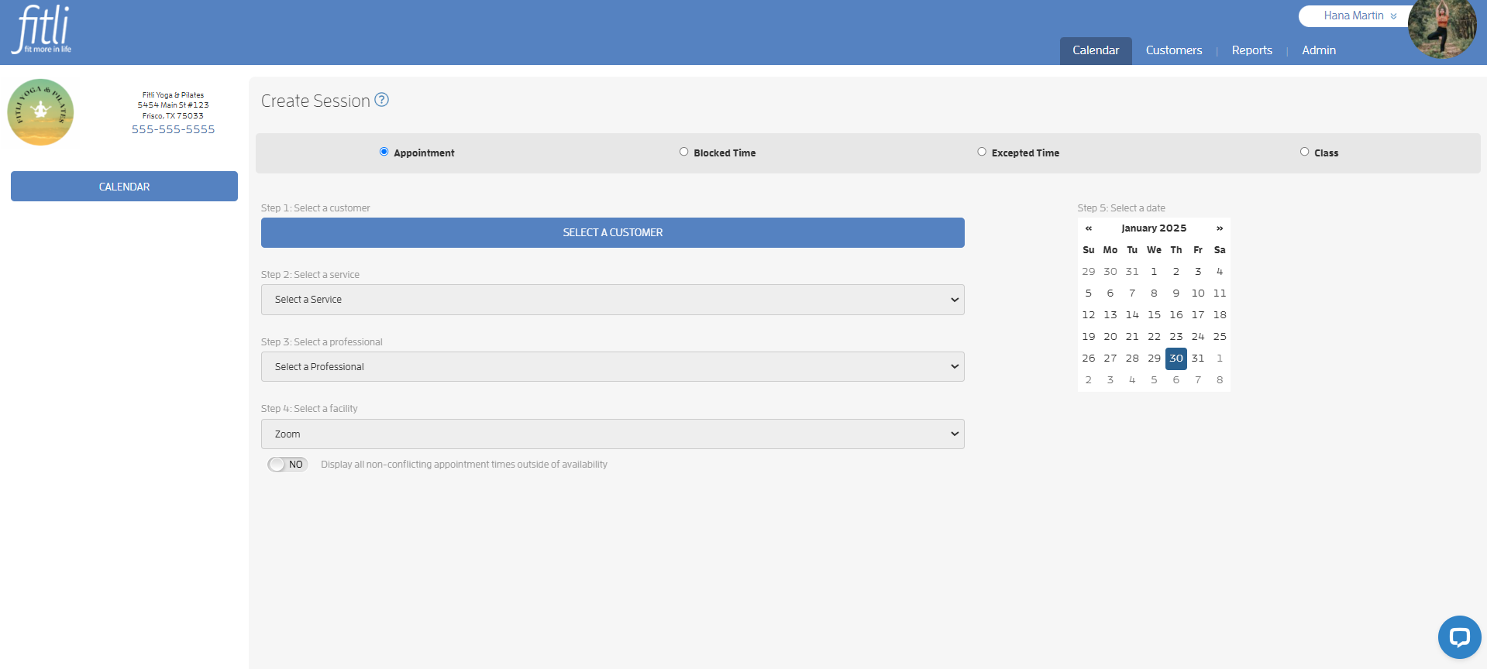Choose January 22 in the date picker
The width and height of the screenshot is (1487, 669).
1154,337
